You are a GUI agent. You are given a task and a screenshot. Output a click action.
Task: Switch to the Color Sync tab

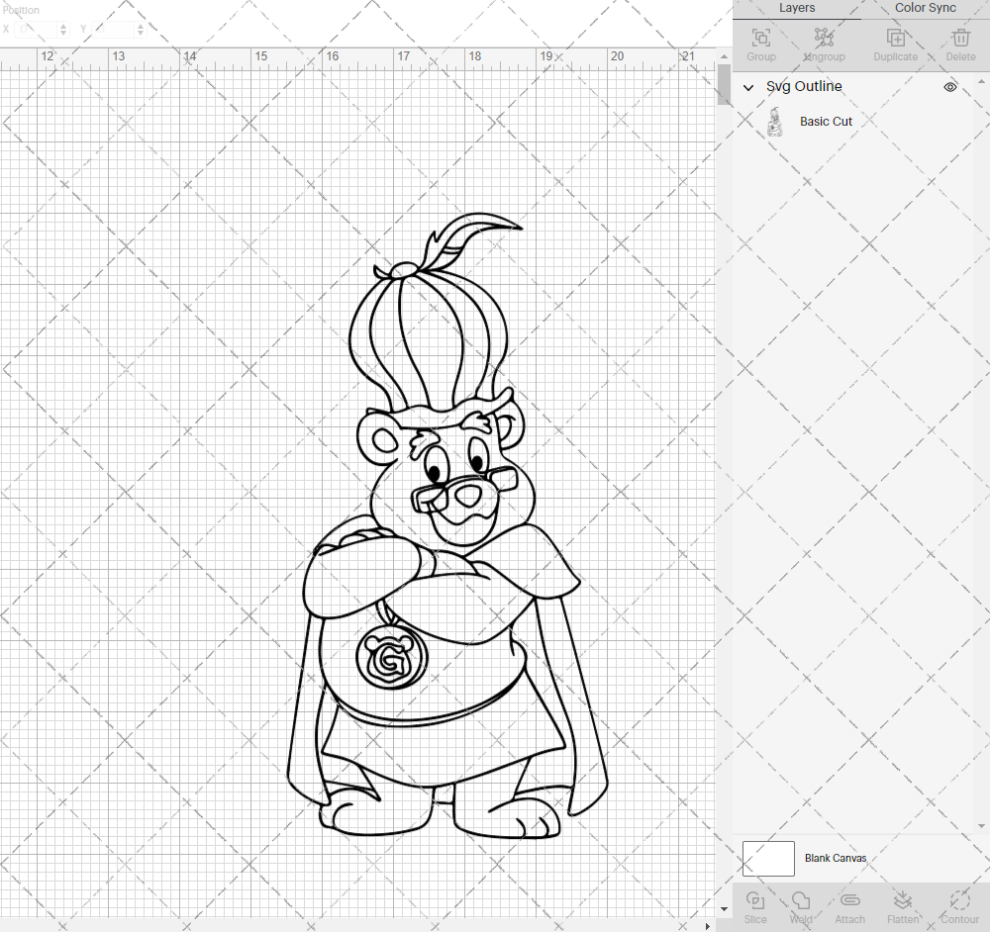pos(925,8)
